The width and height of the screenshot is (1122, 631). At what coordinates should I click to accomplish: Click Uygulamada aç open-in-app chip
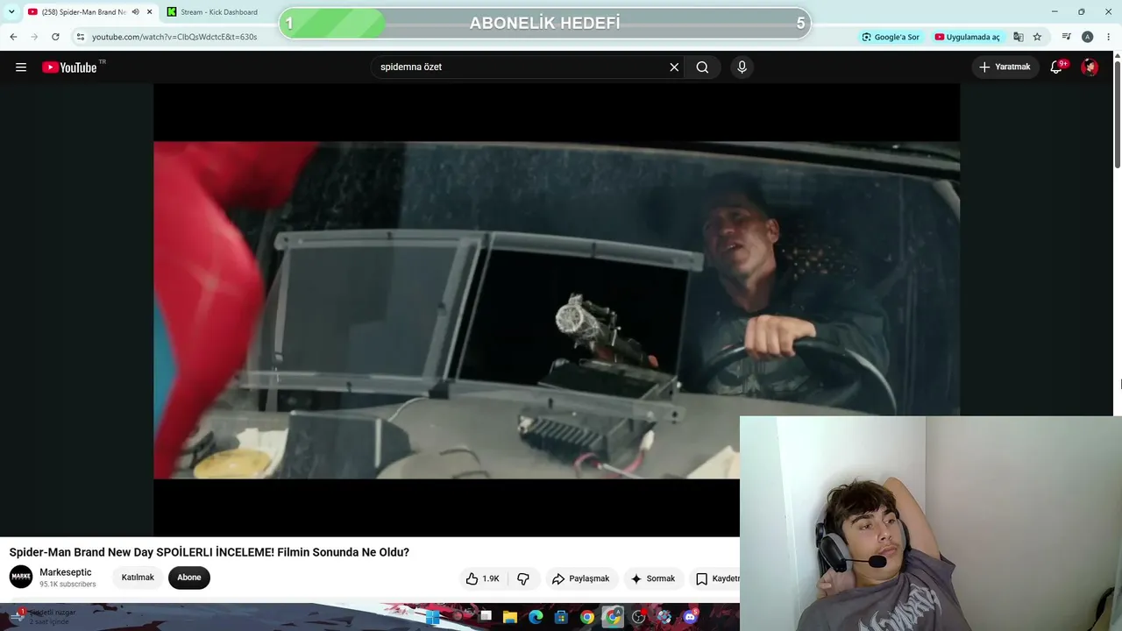968,37
